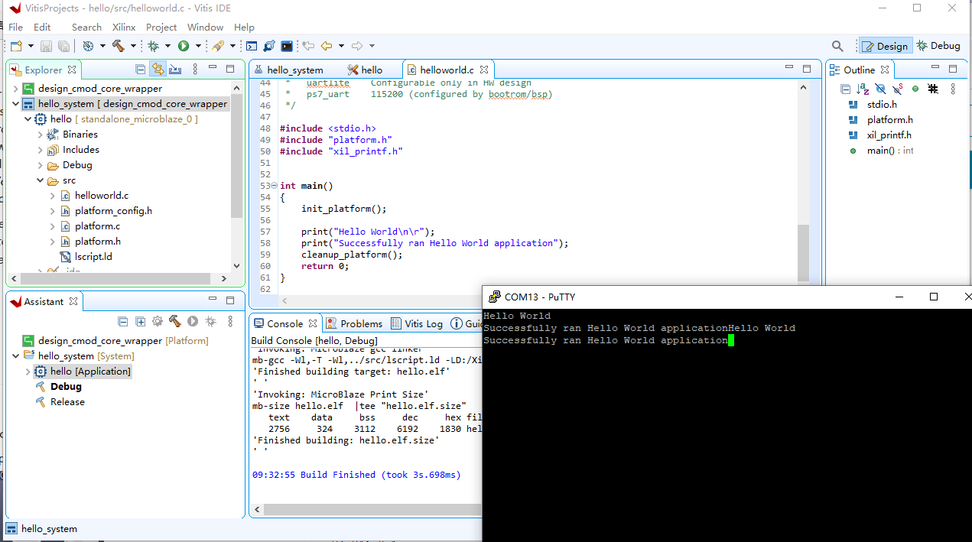Open the Project menu
Image resolution: width=972 pixels, height=542 pixels.
click(161, 27)
